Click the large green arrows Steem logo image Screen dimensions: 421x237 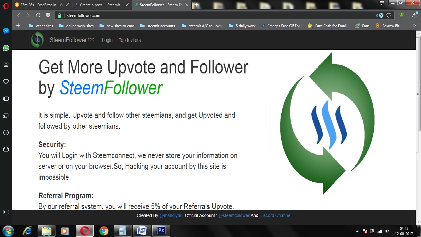pyautogui.click(x=327, y=123)
